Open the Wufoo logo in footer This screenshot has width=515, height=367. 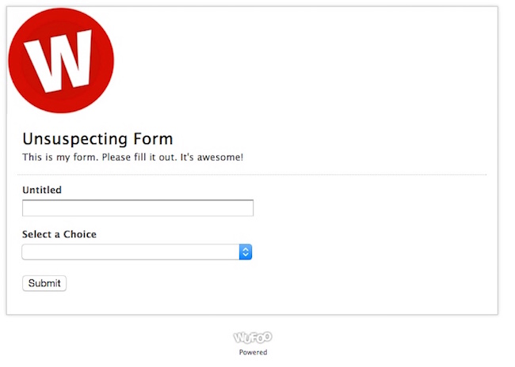tap(253, 337)
